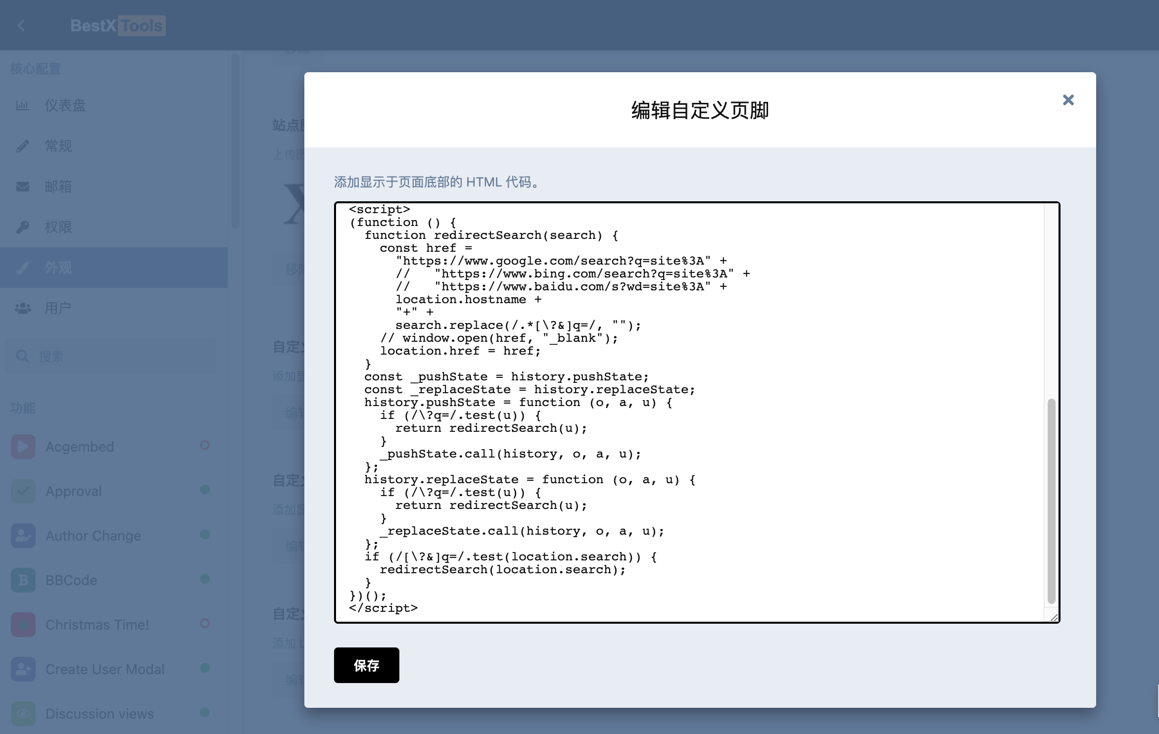Click the users icon for 用户

pyautogui.click(x=23, y=308)
